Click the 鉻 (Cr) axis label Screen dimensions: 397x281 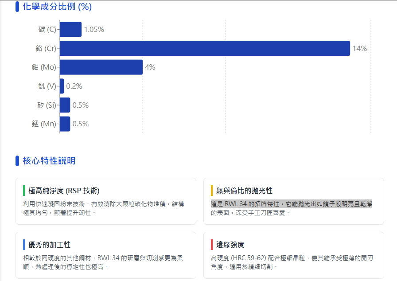coord(46,49)
